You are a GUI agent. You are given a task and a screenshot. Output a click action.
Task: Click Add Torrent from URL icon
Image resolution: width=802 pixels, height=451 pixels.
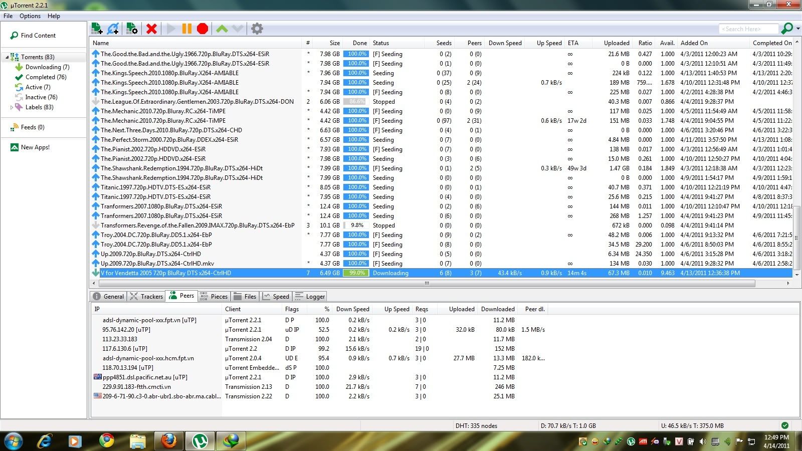(x=114, y=29)
